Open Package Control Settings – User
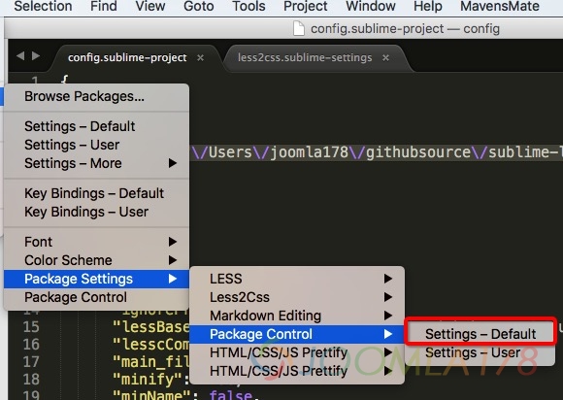Image resolution: width=563 pixels, height=400 pixels. click(x=480, y=352)
